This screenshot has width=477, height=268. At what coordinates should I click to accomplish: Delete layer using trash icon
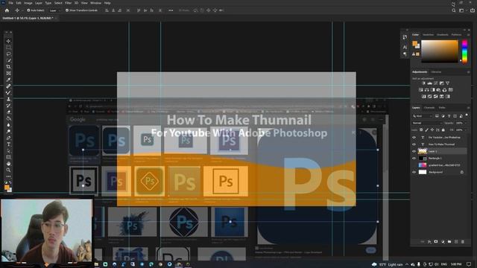coord(463,241)
